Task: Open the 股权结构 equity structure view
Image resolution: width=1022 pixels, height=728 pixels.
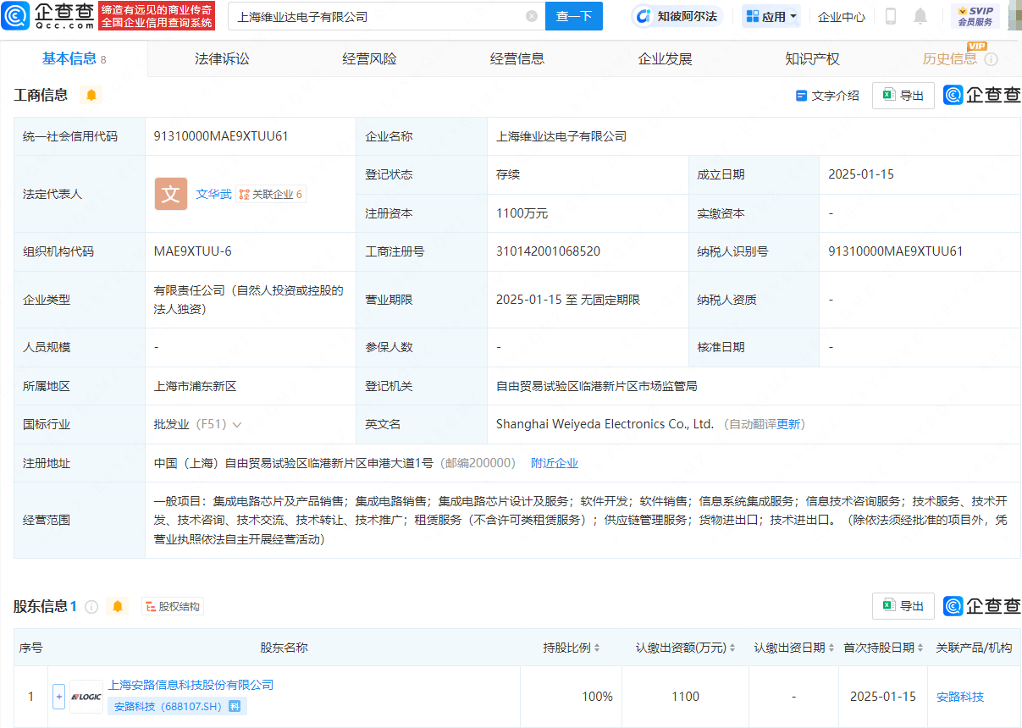Action: tap(173, 606)
